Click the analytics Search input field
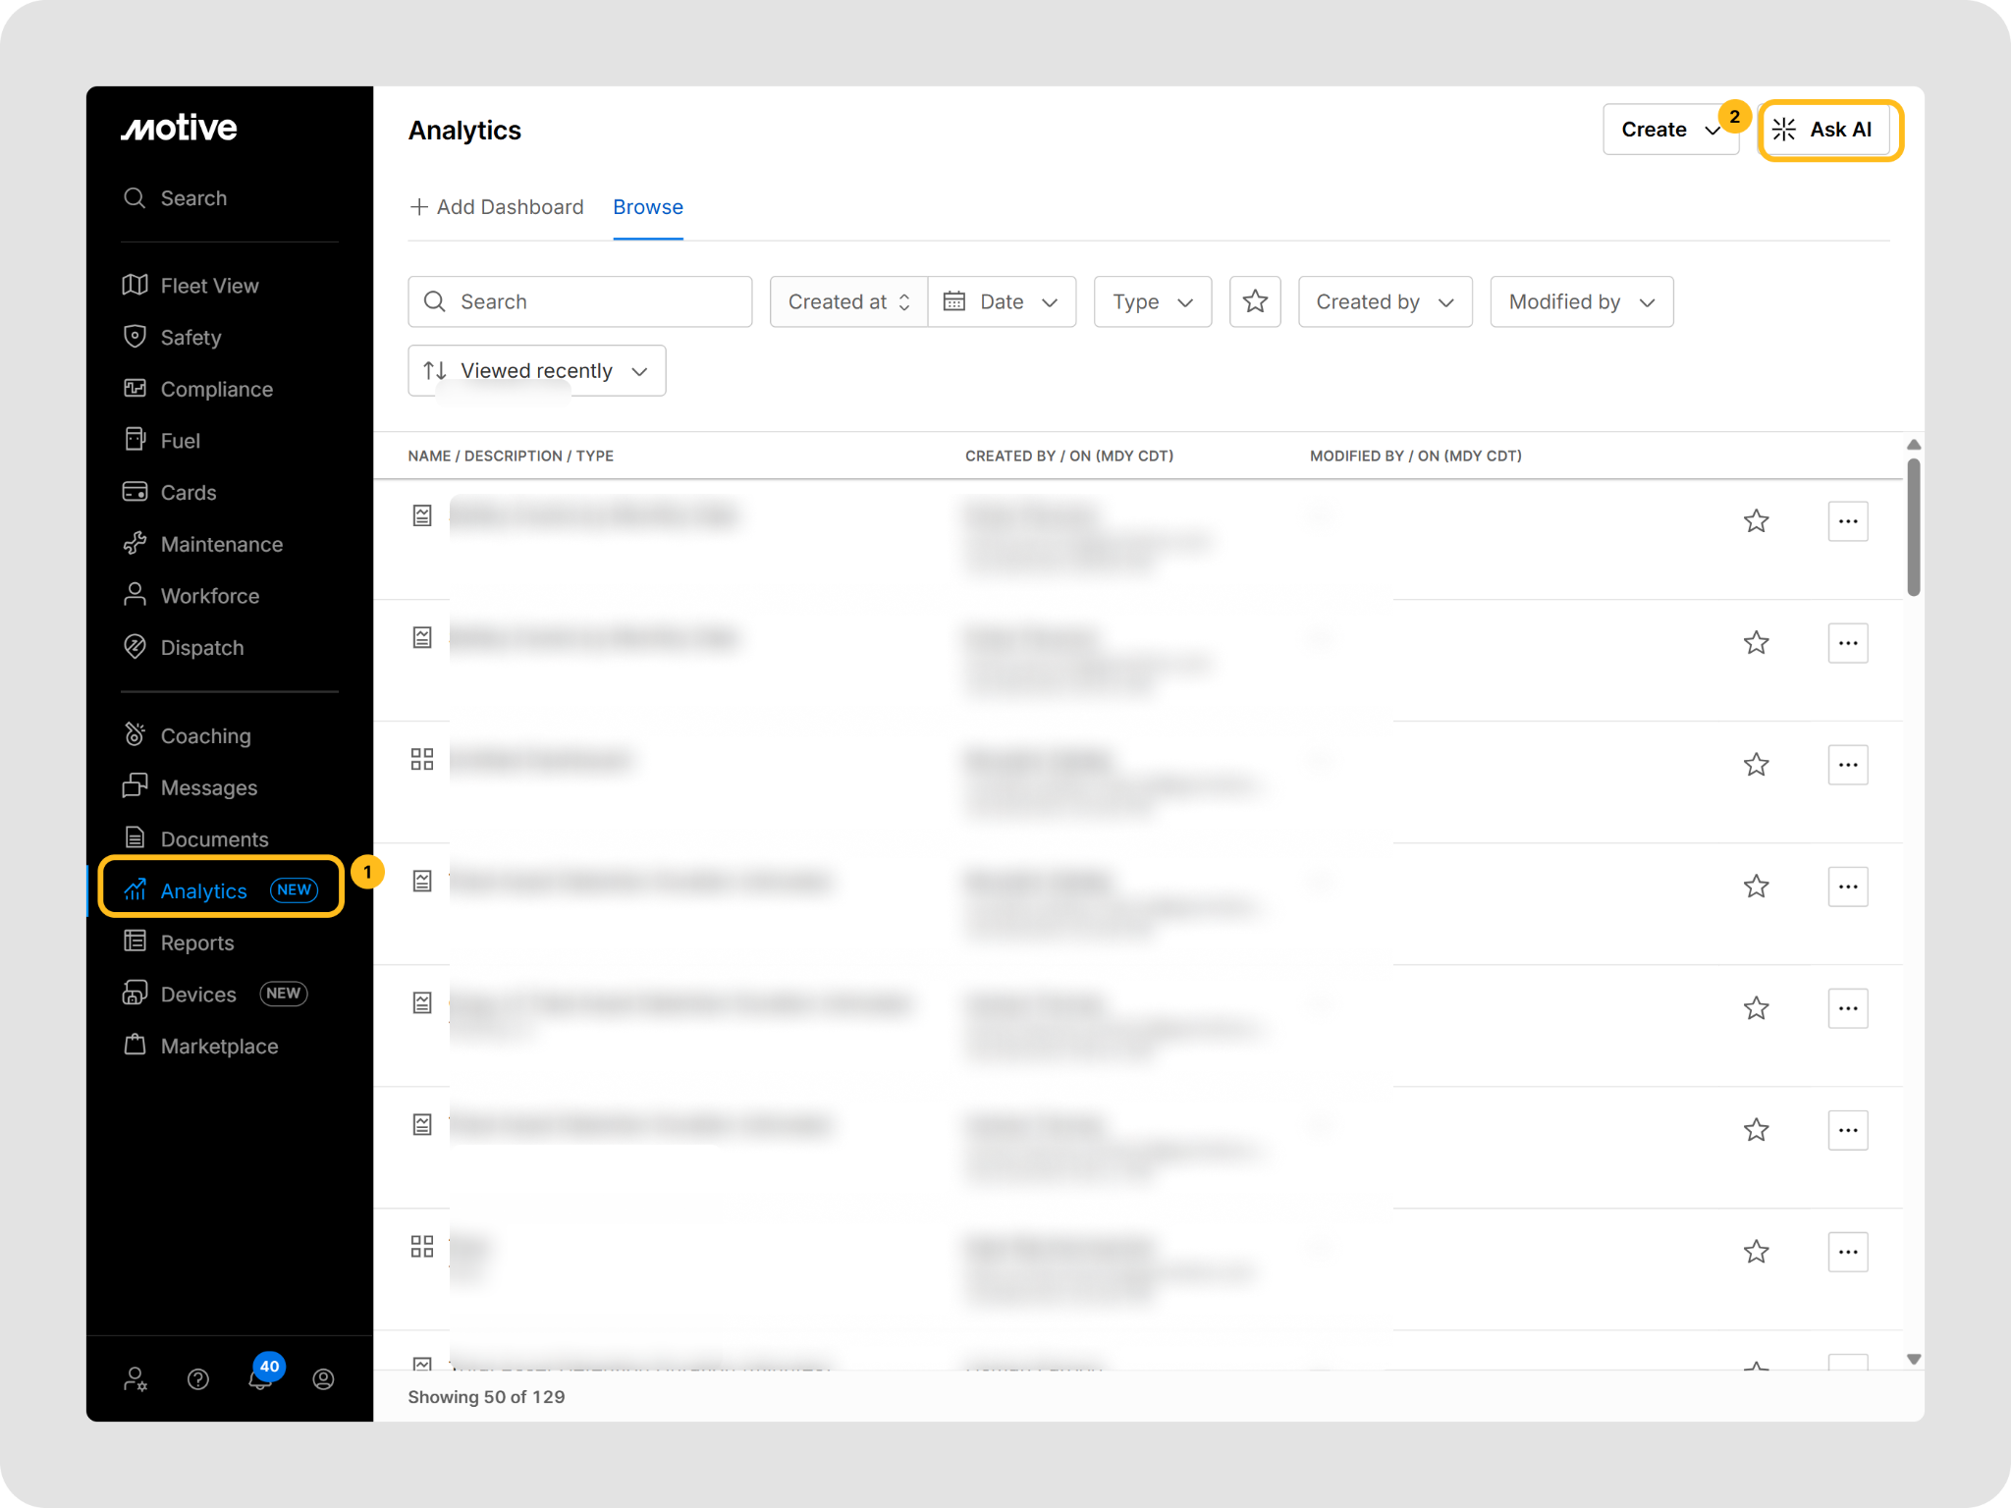The image size is (2011, 1508). pyautogui.click(x=579, y=301)
